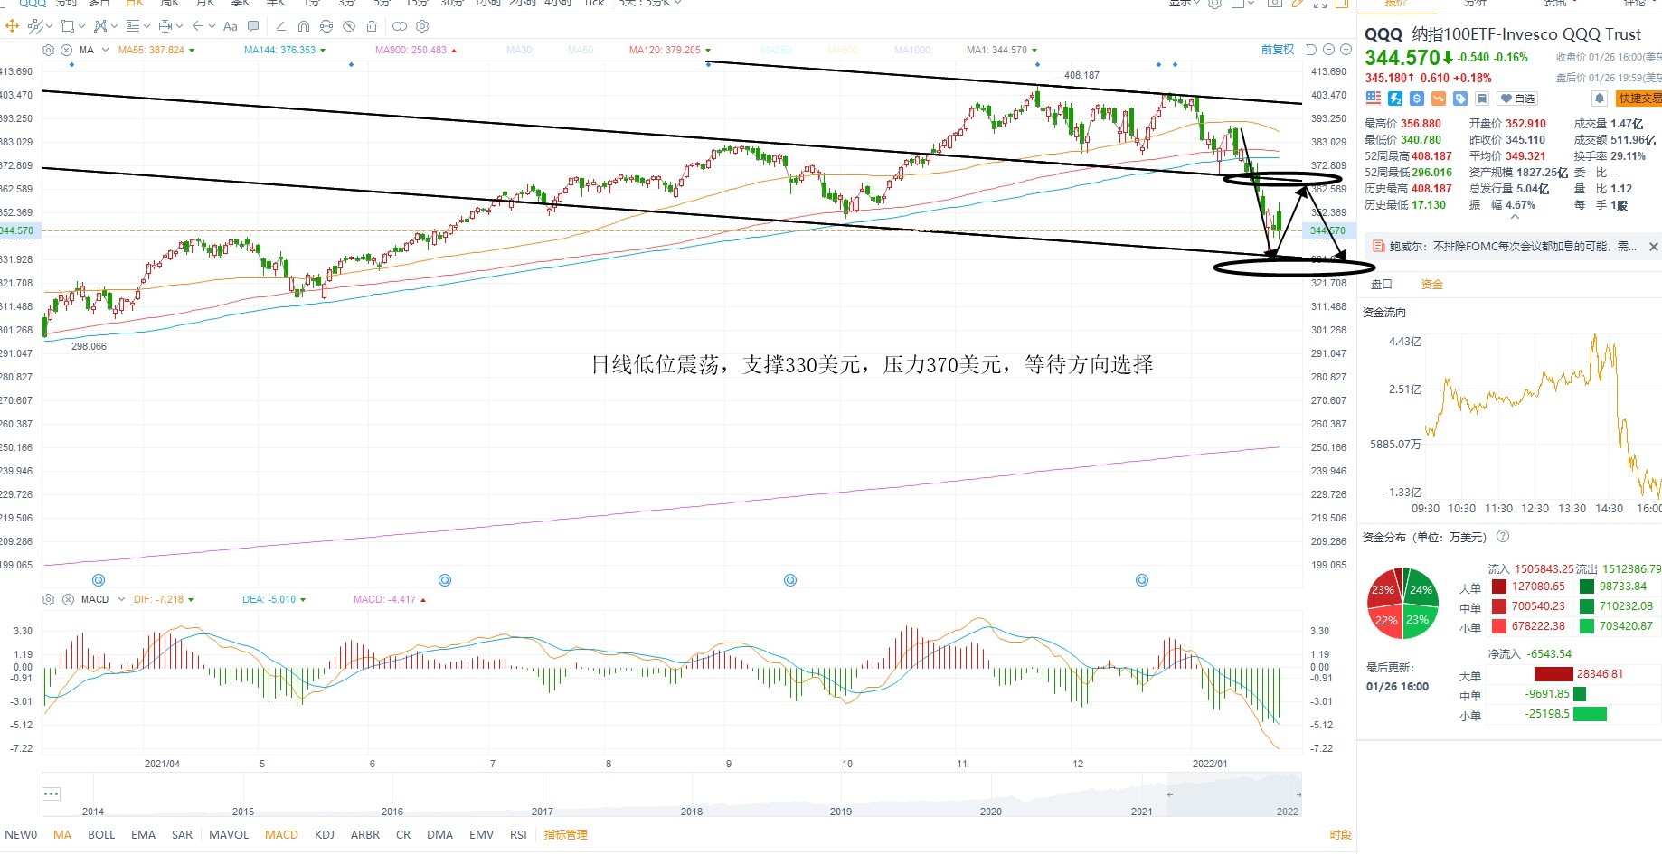Screen dimensions: 1662x854
Task: Switch to the 盘口 tab
Action: [x=1382, y=284]
